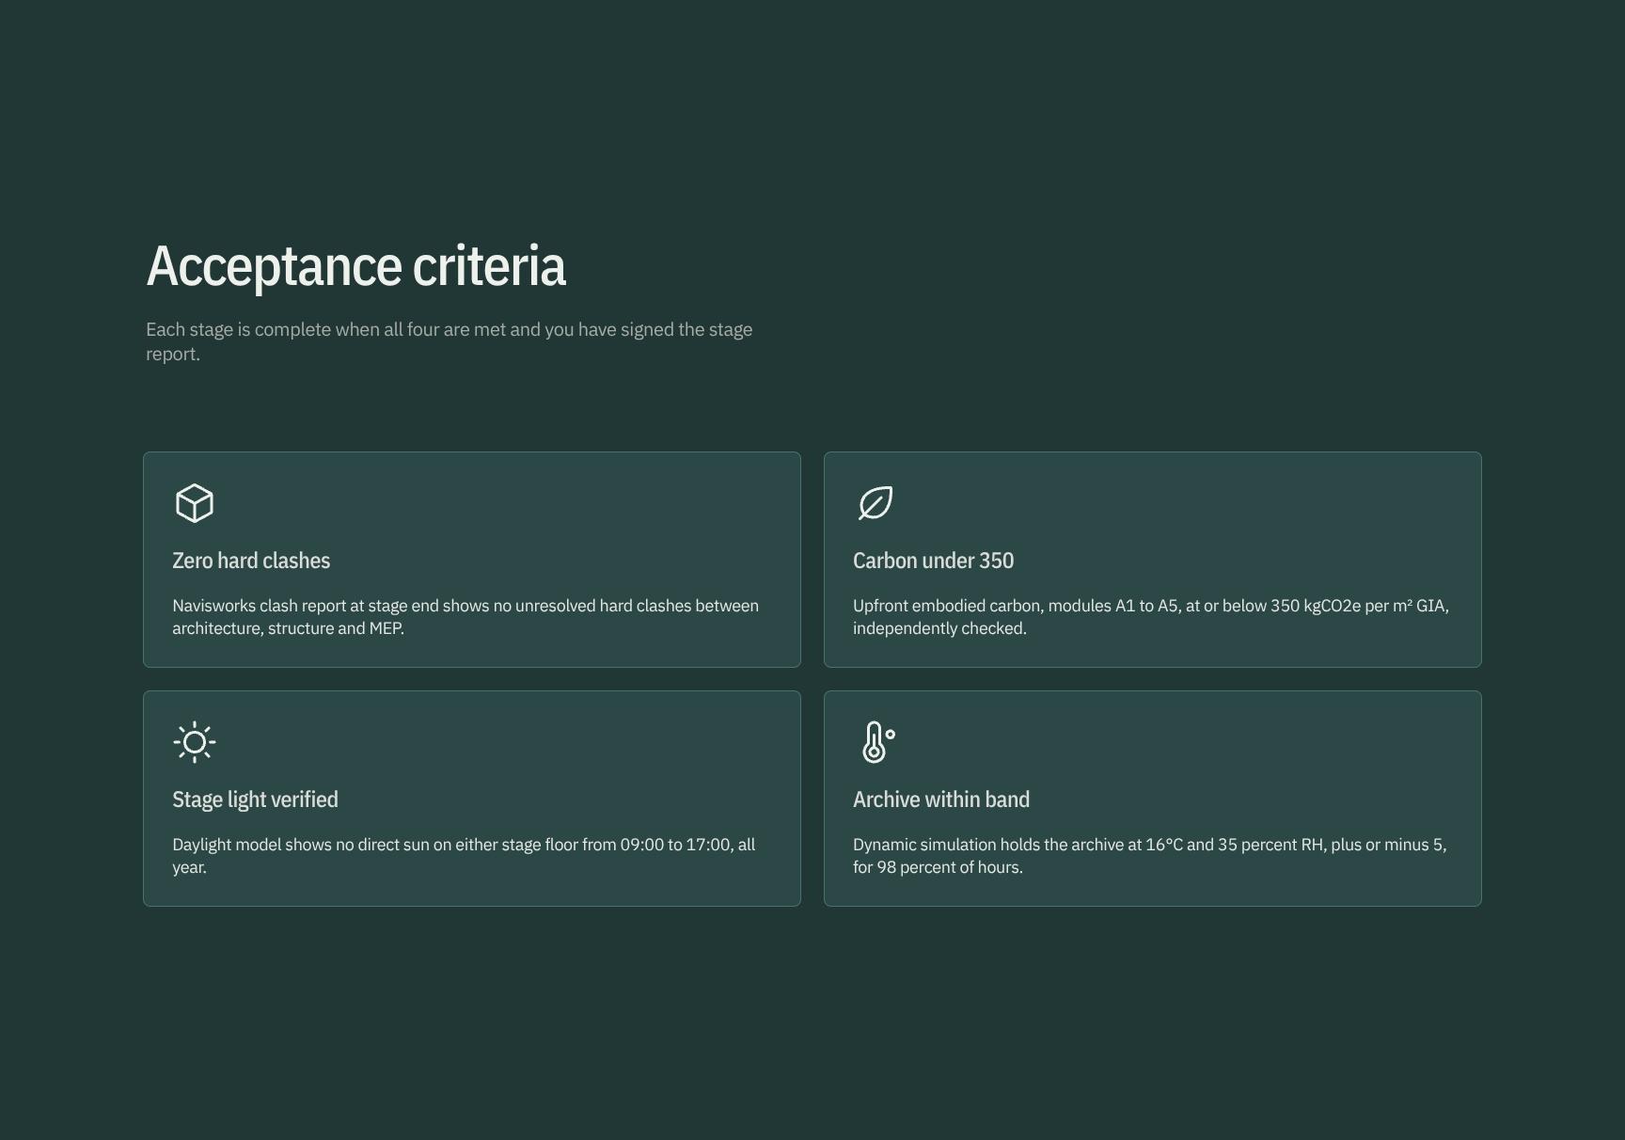The width and height of the screenshot is (1625, 1140).
Task: Select the Stage light verified title
Action: (x=255, y=800)
